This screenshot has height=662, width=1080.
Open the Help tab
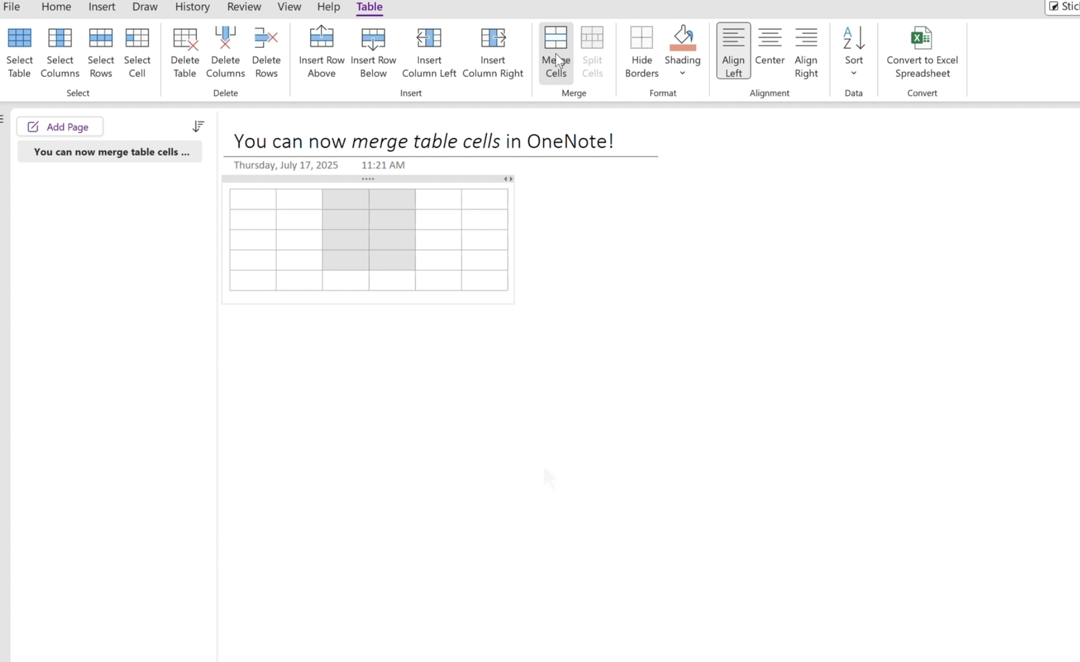pyautogui.click(x=328, y=7)
